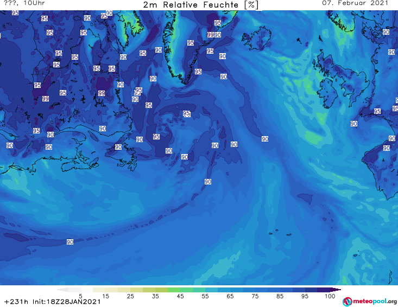The height and width of the screenshot is (307, 398).
Task: Click the southern tip of Greenland
Action: click(x=184, y=81)
